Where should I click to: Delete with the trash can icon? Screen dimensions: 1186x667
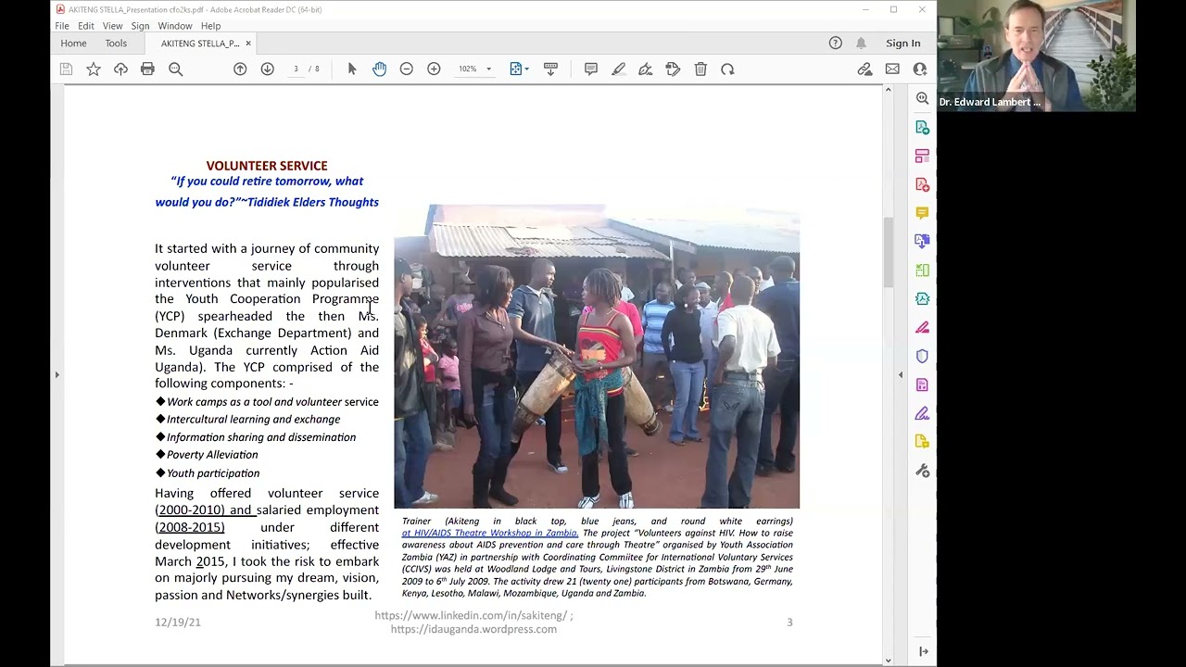click(700, 69)
